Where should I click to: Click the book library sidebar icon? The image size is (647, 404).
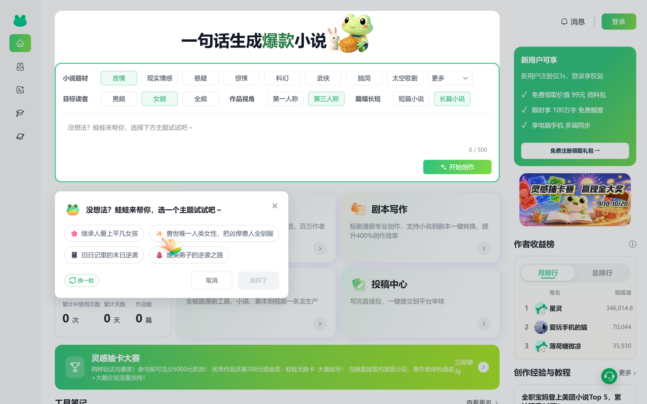point(20,67)
